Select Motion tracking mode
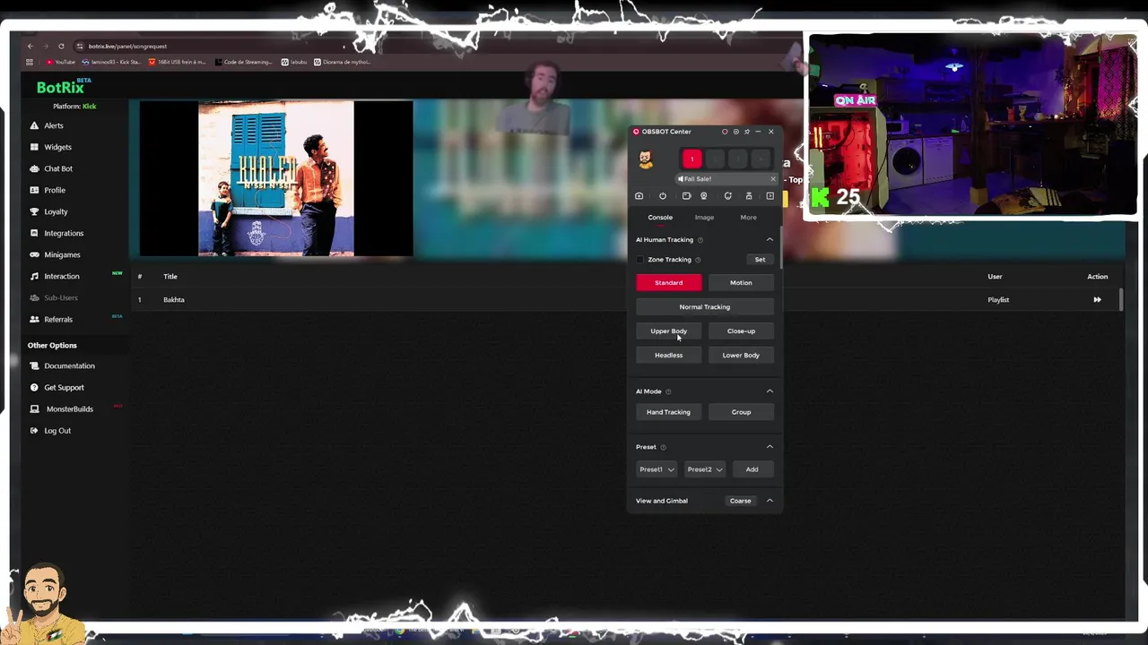 pyautogui.click(x=741, y=283)
